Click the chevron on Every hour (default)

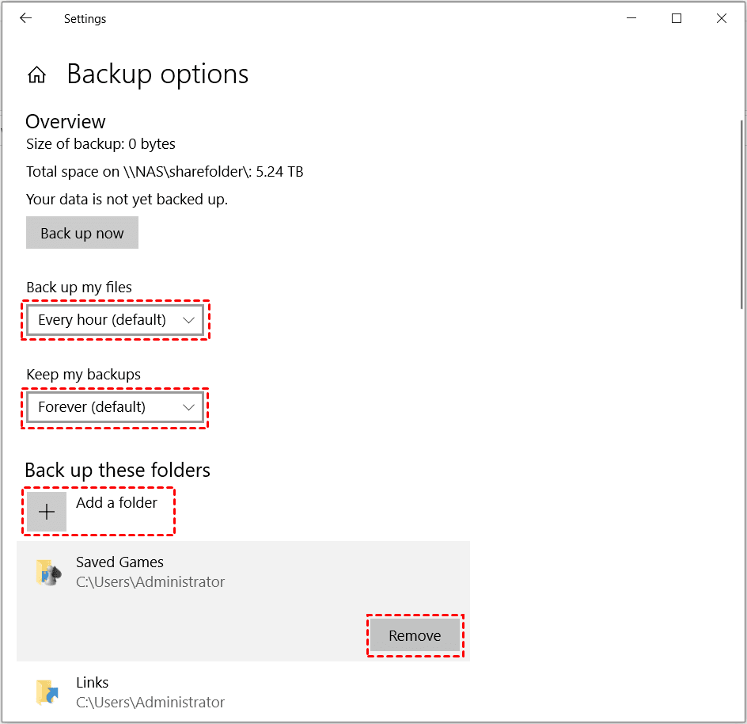(x=188, y=320)
